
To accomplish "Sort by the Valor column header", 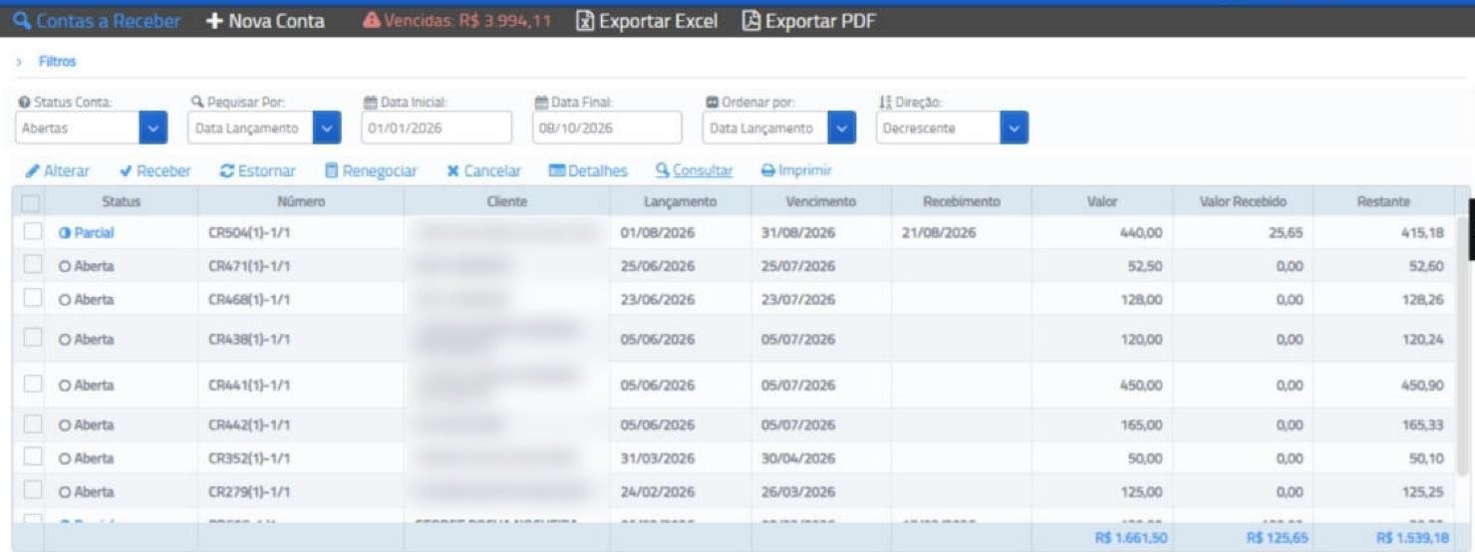I will [x=1101, y=201].
